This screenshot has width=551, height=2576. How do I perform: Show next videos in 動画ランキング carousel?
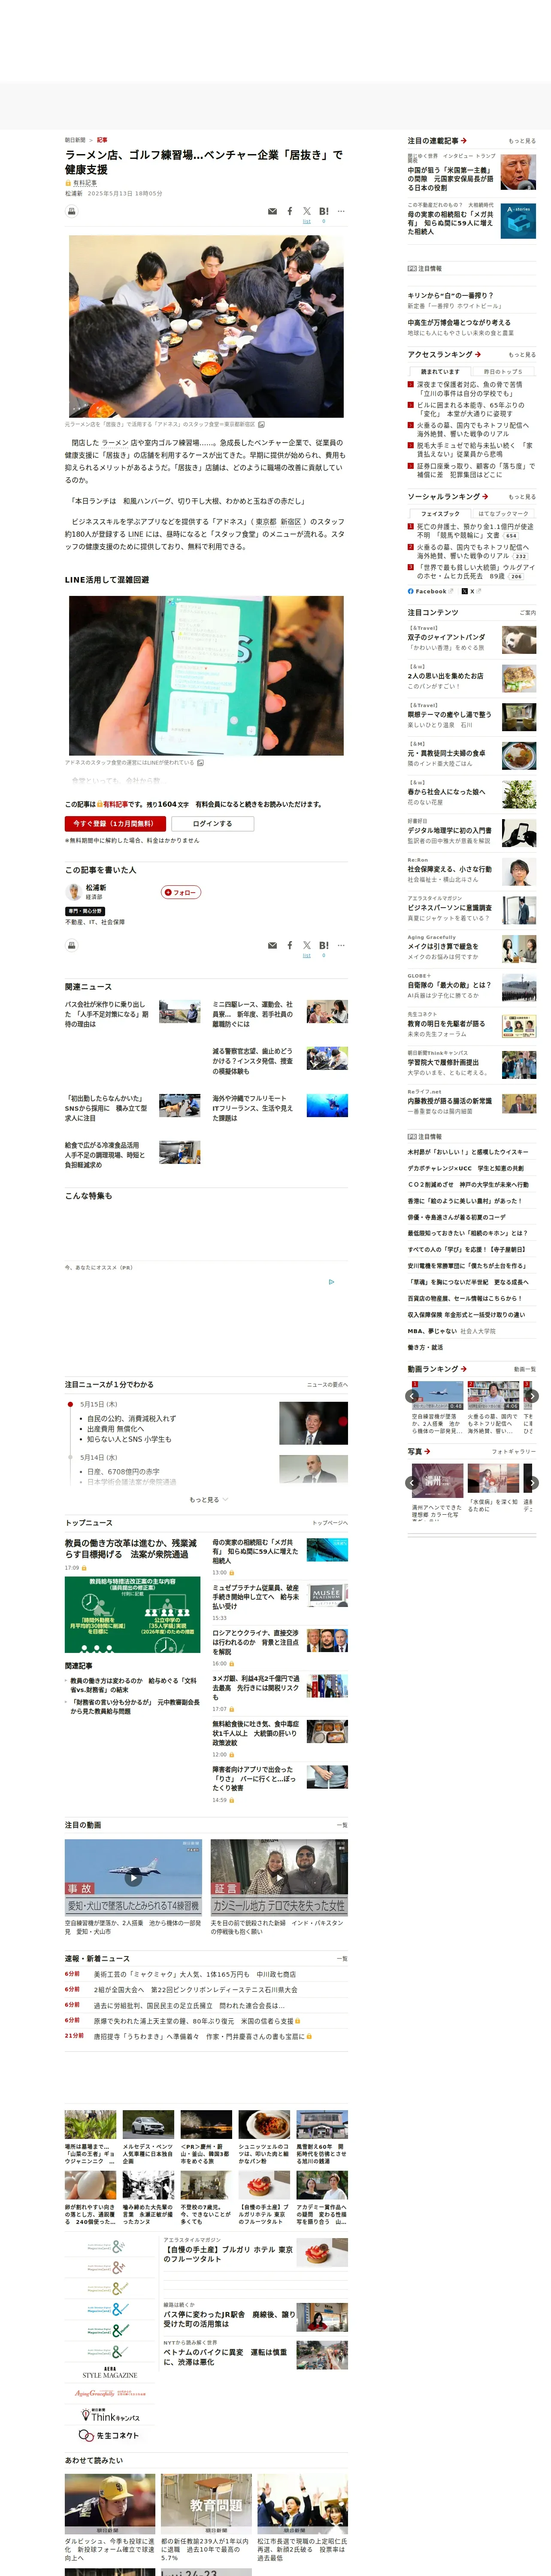click(532, 1396)
